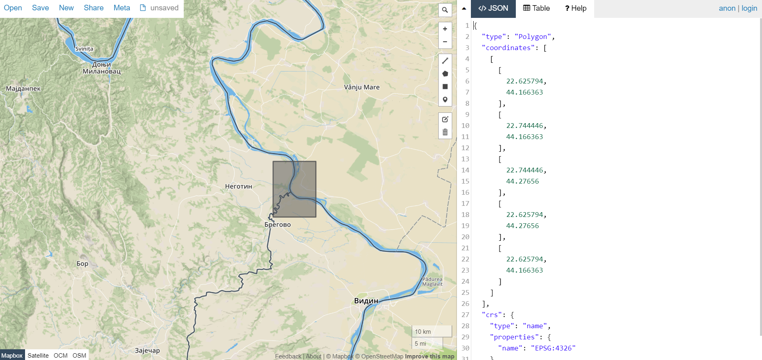Open the Open menu
The height and width of the screenshot is (360, 762).
coord(13,8)
